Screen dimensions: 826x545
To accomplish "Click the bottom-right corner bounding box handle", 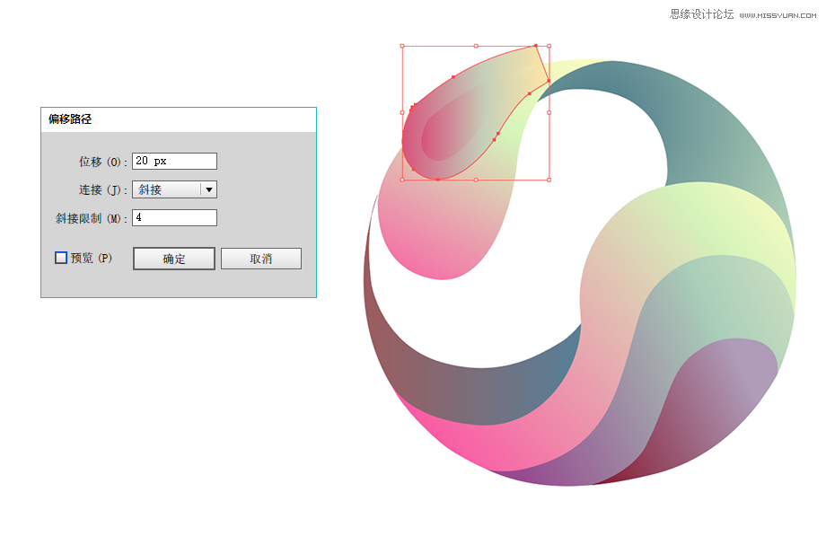I will [x=549, y=180].
